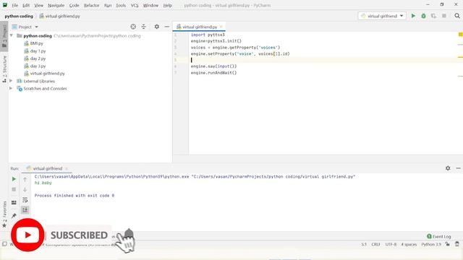
Task: Open run configuration dropdown virtual girlfriend
Action: tap(382, 16)
